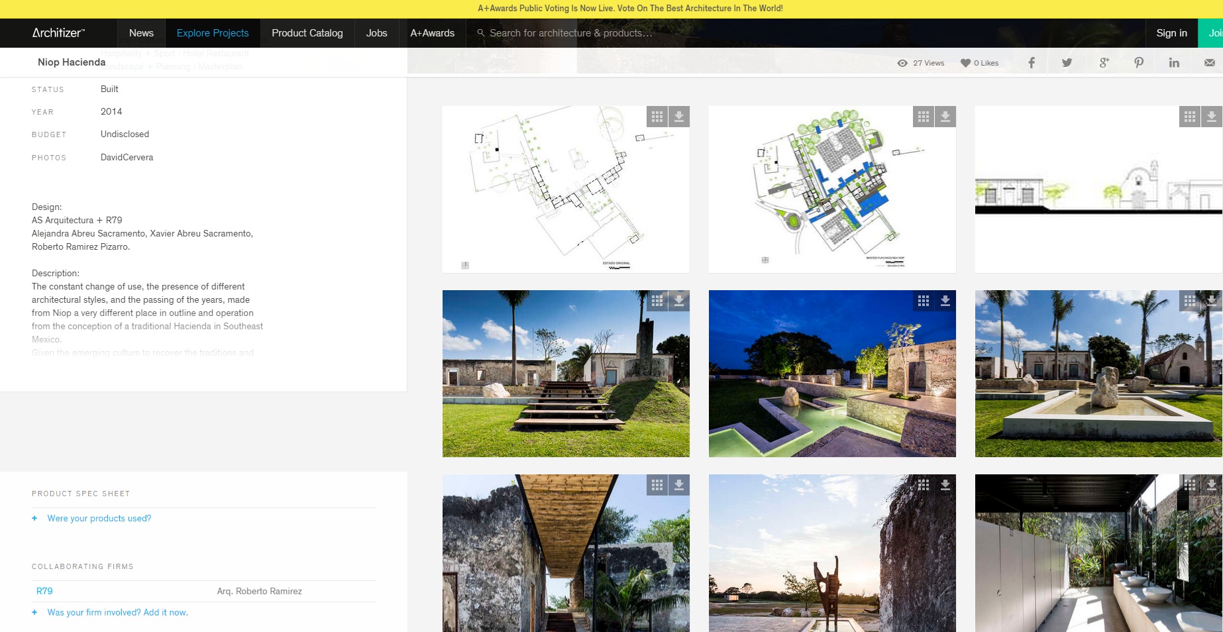Viewport: 1223px width, 632px height.
Task: Click 'Arq. Roberto Ramirez' text
Action: tap(259, 591)
